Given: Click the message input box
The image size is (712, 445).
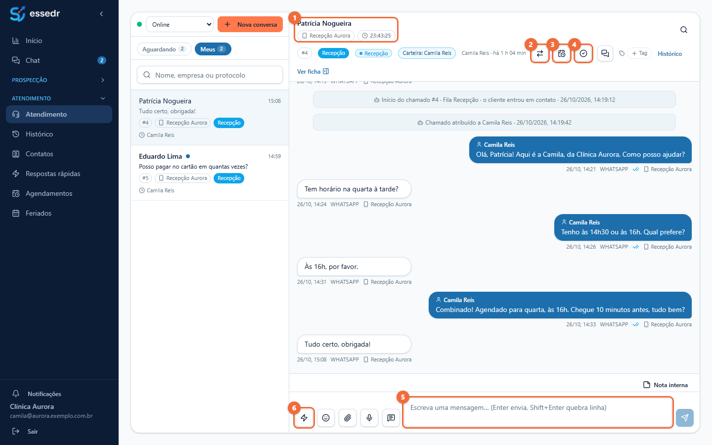Looking at the screenshot, I should [538, 412].
